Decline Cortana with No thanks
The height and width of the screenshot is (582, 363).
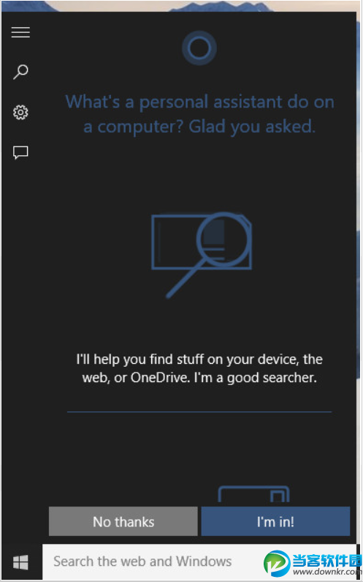point(123,521)
